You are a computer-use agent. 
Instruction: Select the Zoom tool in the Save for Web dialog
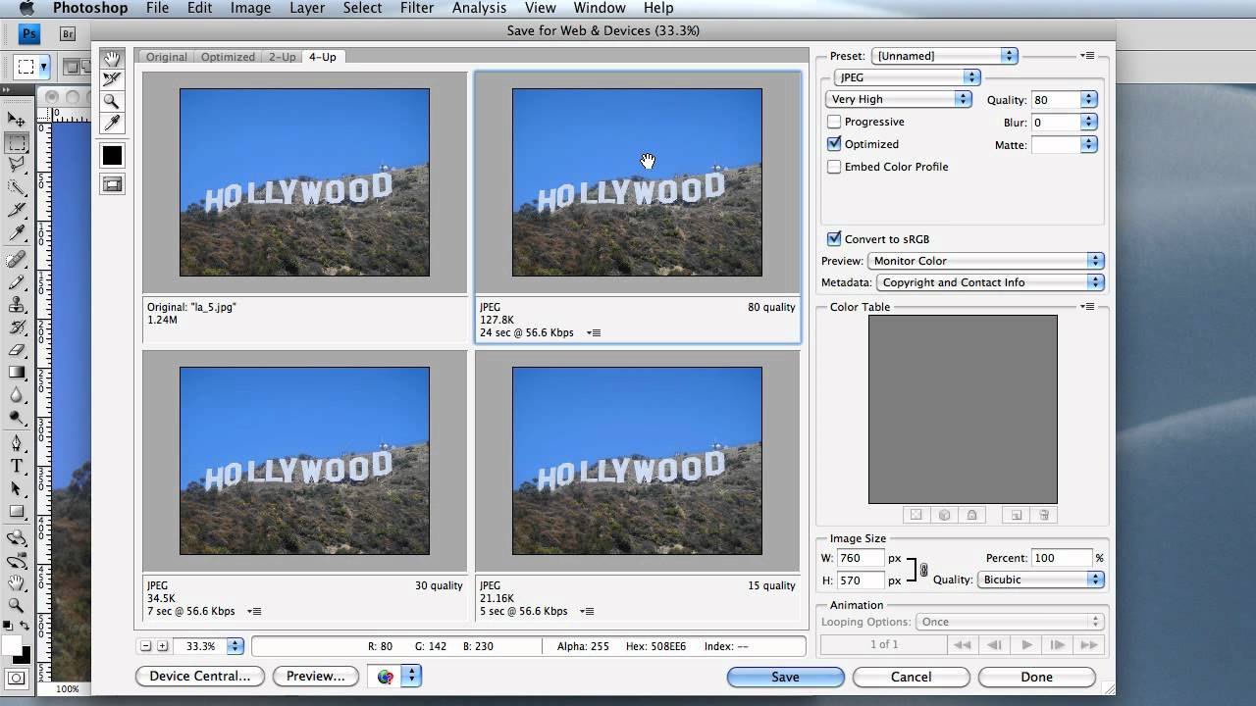pos(112,101)
